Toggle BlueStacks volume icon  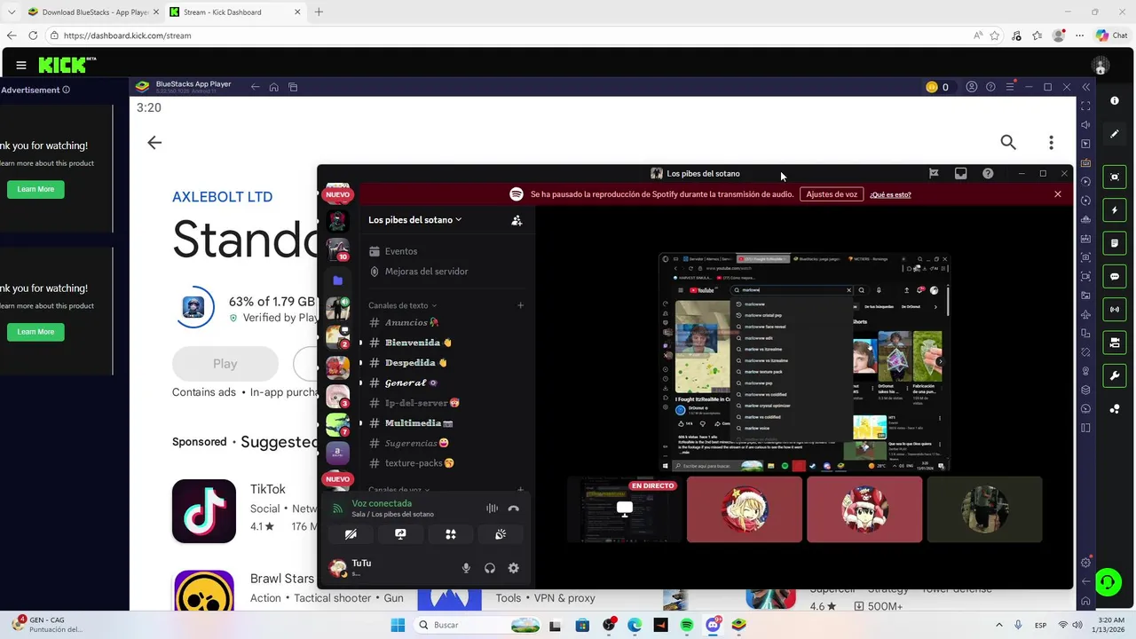click(1085, 125)
